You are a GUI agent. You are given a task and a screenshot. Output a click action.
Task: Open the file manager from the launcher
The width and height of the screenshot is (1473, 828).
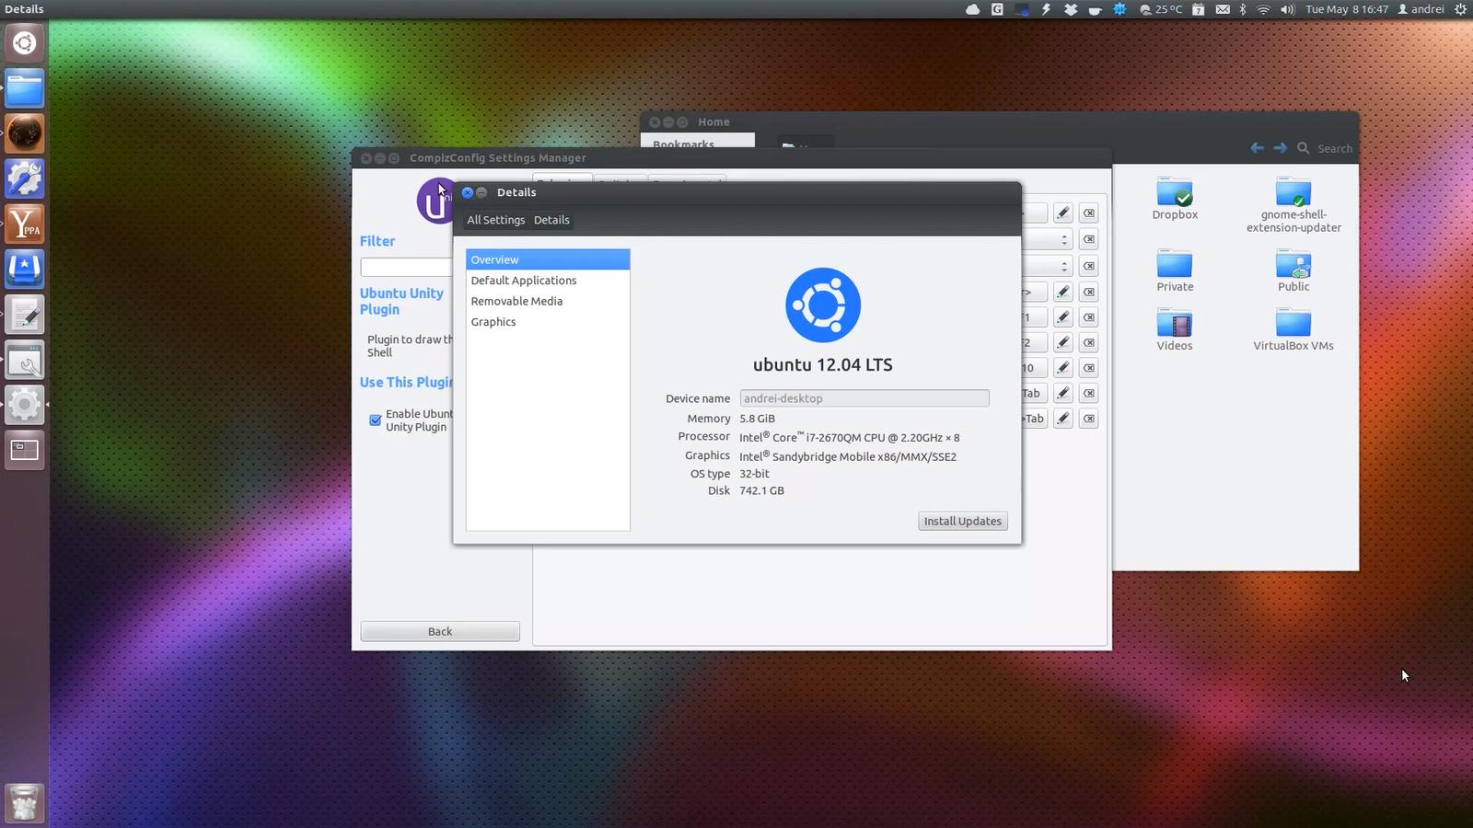click(x=24, y=88)
